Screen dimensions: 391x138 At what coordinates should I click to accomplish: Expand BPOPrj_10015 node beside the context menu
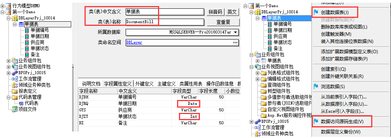(x=252, y=122)
